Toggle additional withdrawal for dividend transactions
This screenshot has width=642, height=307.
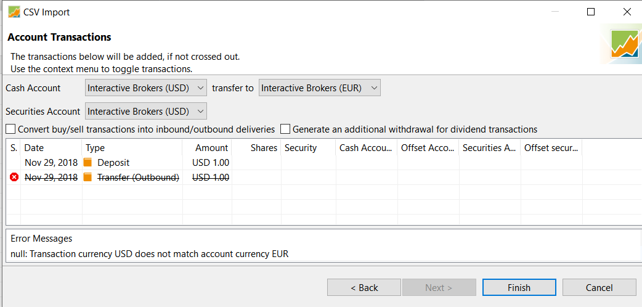pyautogui.click(x=285, y=129)
